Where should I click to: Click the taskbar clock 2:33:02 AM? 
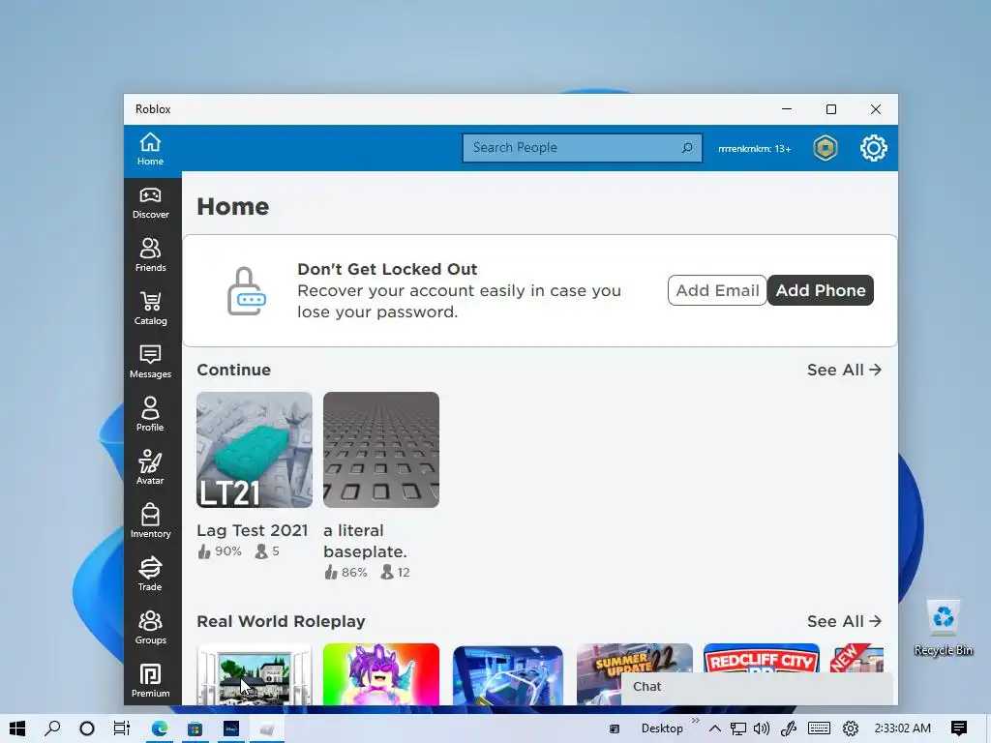coord(903,728)
